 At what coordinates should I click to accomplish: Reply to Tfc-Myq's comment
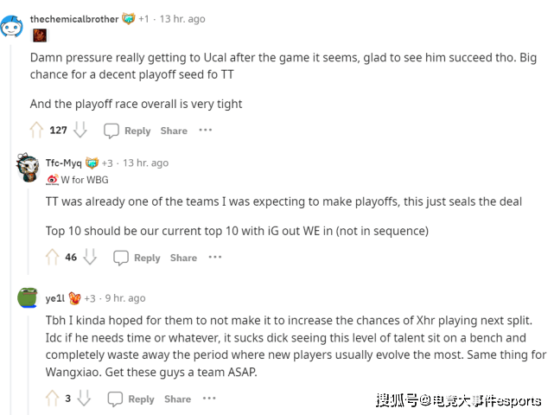tap(137, 258)
